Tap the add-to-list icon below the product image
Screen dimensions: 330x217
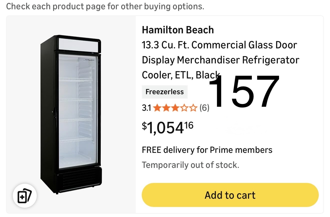pos(25,196)
